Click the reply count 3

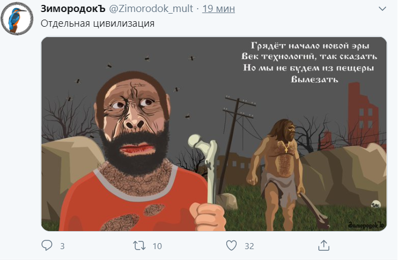pyautogui.click(x=62, y=246)
